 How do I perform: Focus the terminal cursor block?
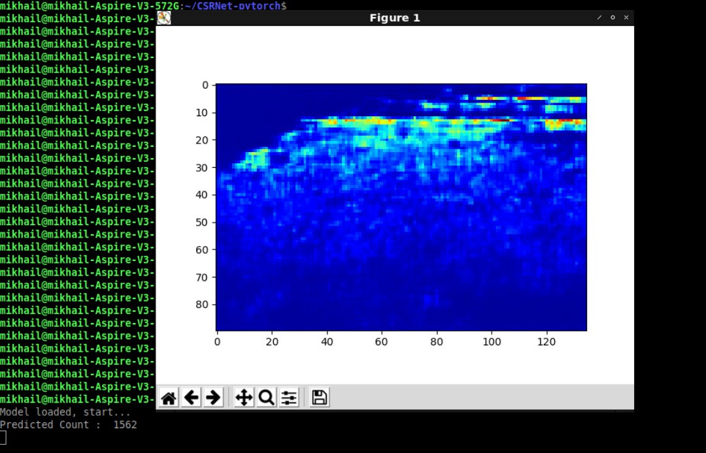(x=3, y=437)
